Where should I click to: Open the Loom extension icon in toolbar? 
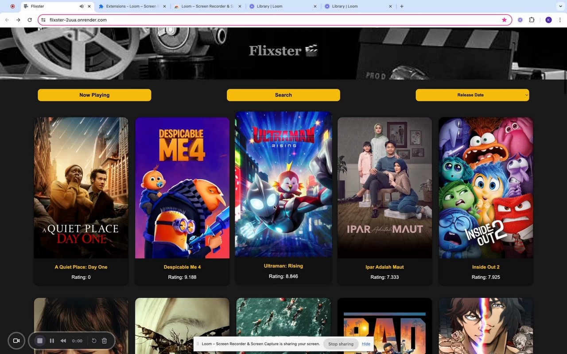[x=520, y=20]
